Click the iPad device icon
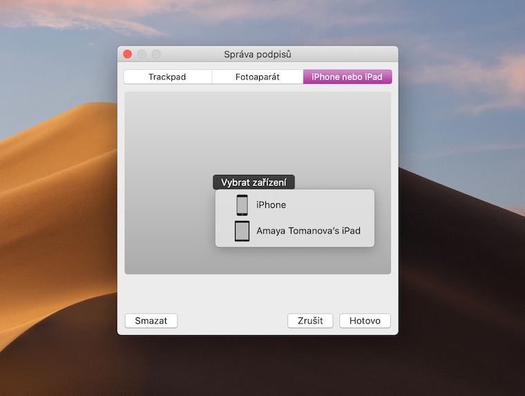This screenshot has height=396, width=525. click(x=242, y=231)
